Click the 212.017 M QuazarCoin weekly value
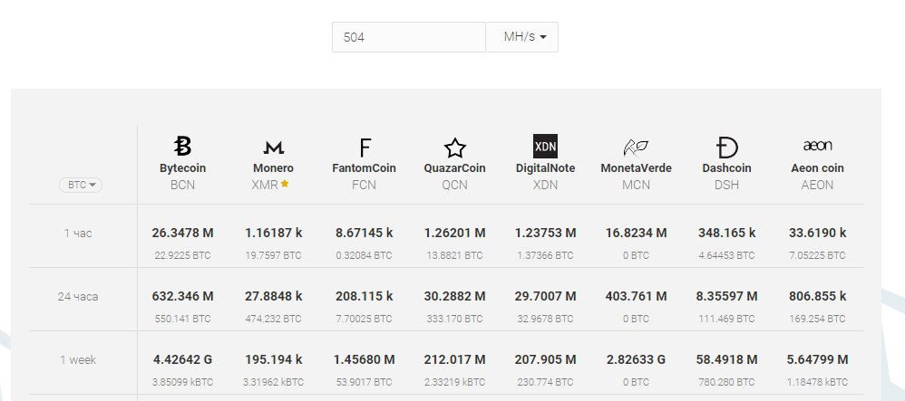 [x=455, y=360]
